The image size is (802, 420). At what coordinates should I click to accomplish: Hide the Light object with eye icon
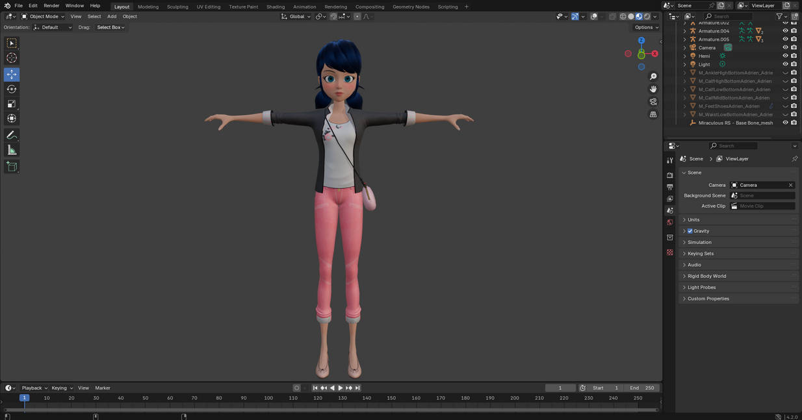click(785, 64)
